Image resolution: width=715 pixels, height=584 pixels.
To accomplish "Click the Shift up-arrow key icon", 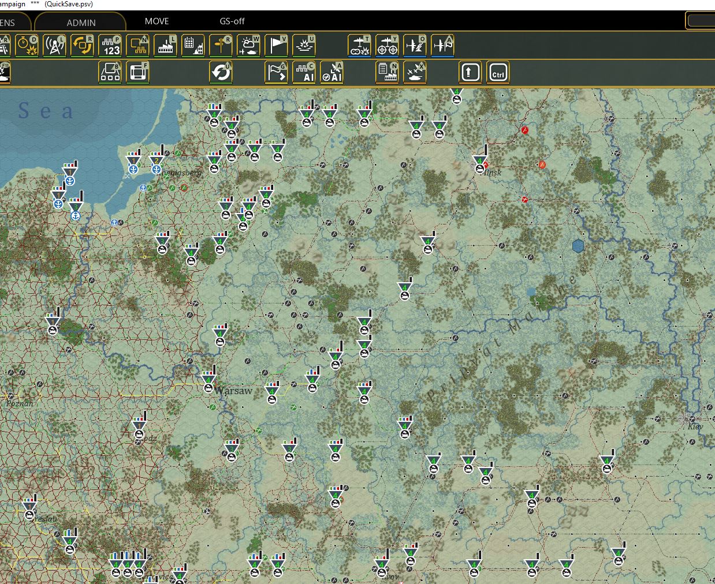I will tap(470, 73).
